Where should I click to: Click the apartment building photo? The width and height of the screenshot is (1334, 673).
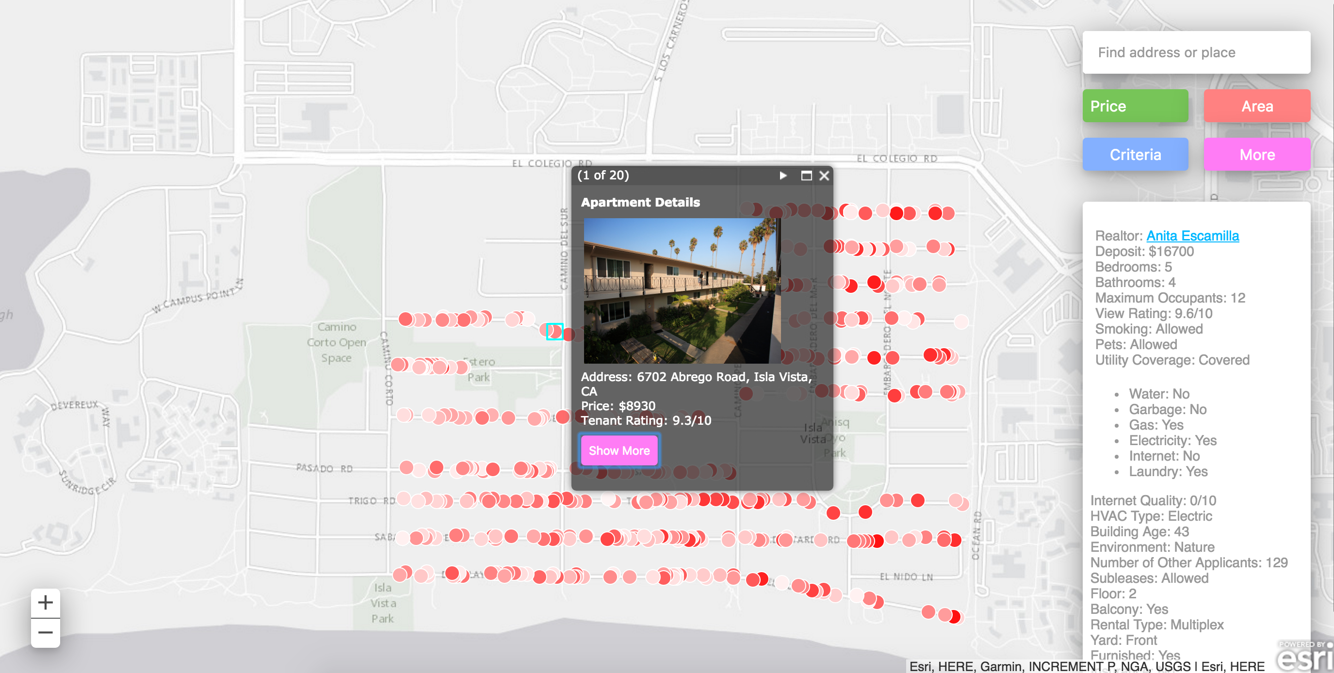click(682, 290)
